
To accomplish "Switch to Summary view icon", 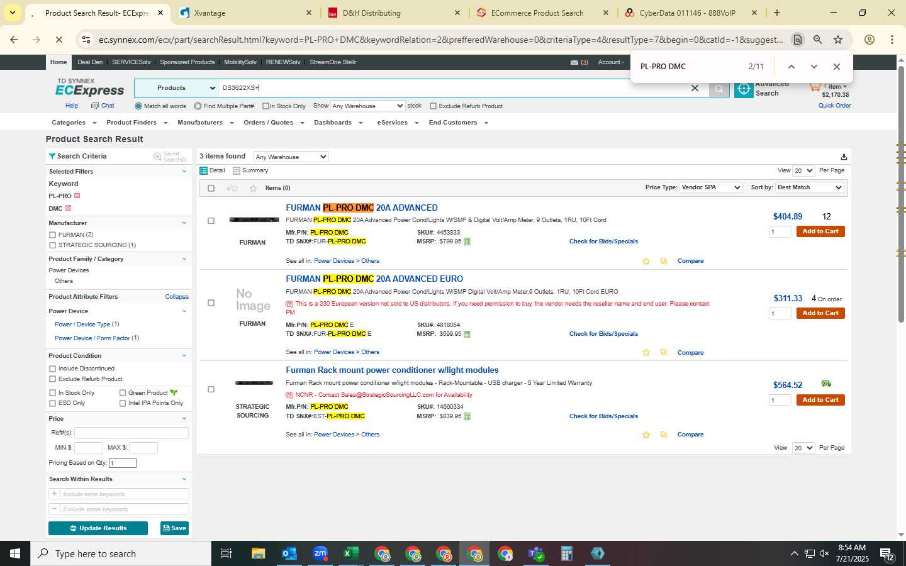I will click(x=237, y=170).
